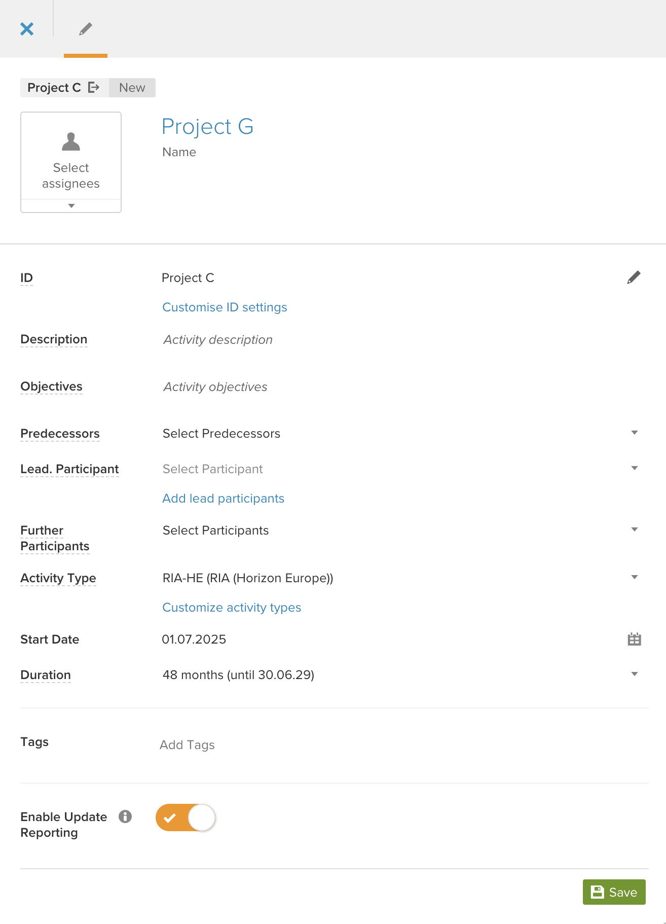Open the Select Participant lead dropdown
666x924 pixels.
pyautogui.click(x=400, y=469)
